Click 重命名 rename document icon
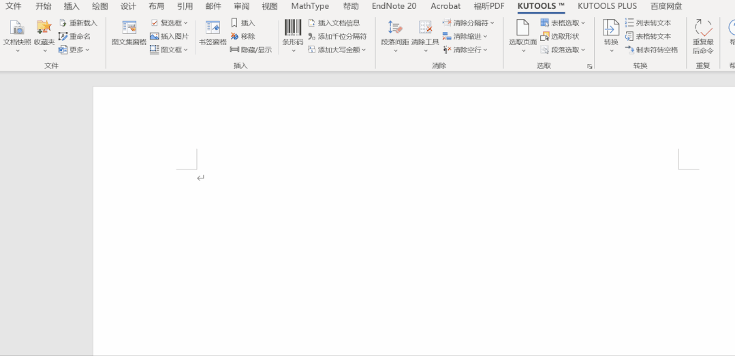Viewport: 735px width, 356px height. pyautogui.click(x=63, y=36)
